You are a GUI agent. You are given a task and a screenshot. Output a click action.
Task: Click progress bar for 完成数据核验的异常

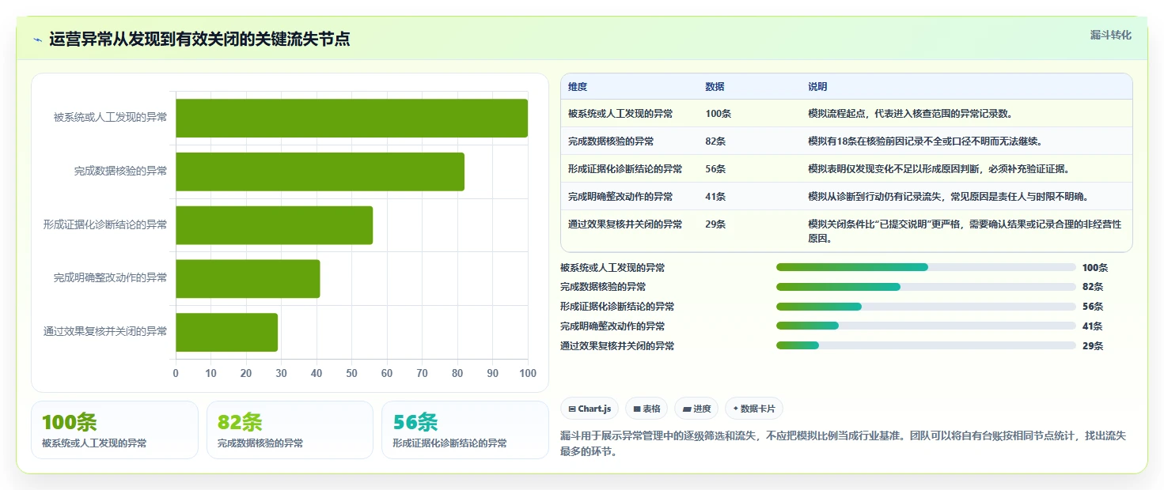click(x=926, y=287)
